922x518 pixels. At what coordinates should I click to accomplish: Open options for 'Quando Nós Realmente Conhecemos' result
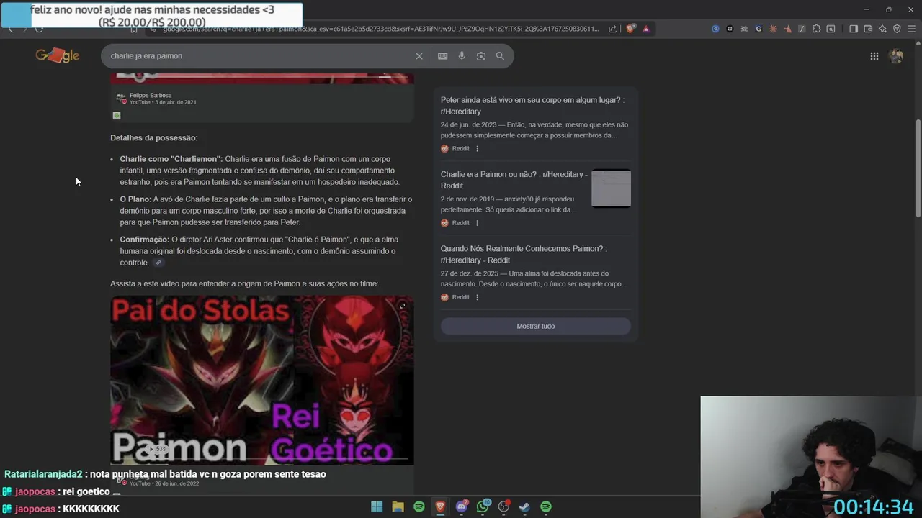[x=477, y=297]
